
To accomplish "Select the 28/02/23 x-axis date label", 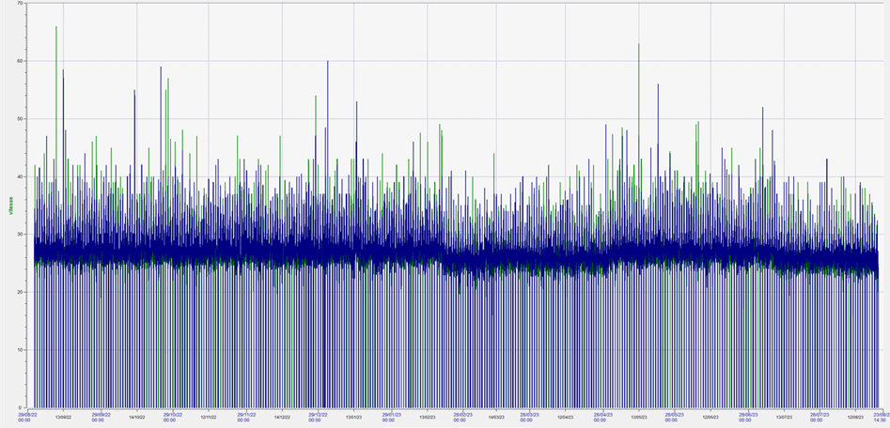I will [x=463, y=416].
